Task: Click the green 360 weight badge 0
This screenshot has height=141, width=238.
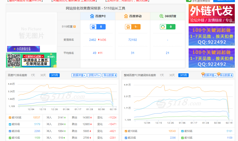Action: coord(168,27)
